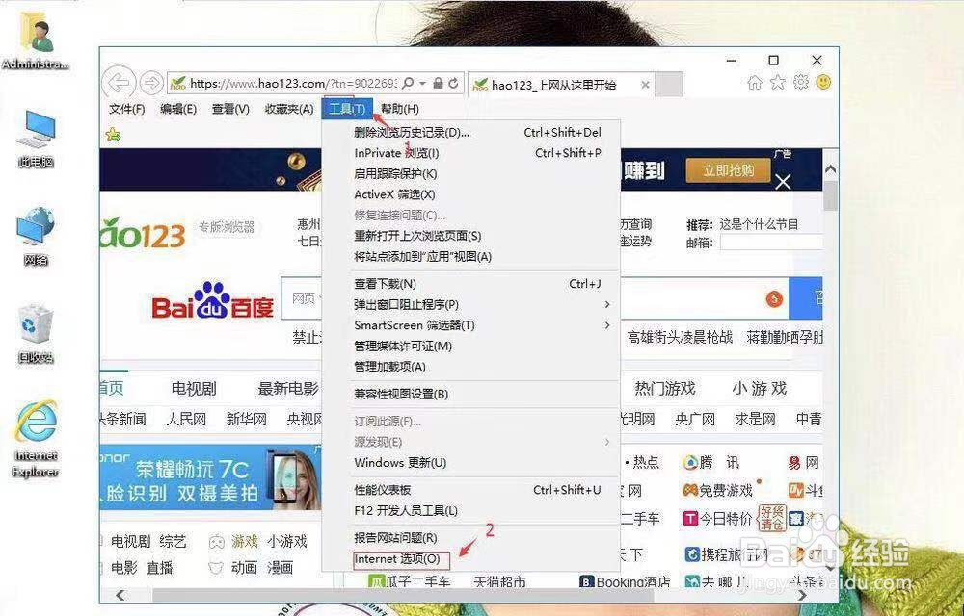The image size is (964, 616).
Task: Select the Administrator folder desktop icon
Action: 37,42
